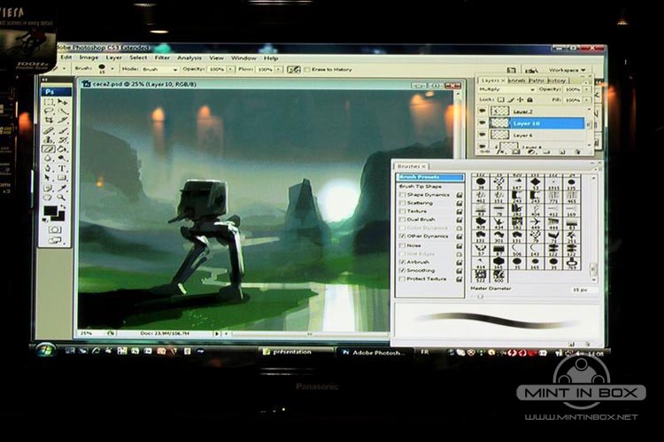Open the présentation taskbar button
Viewport: 664px width, 442px height.
[x=296, y=352]
